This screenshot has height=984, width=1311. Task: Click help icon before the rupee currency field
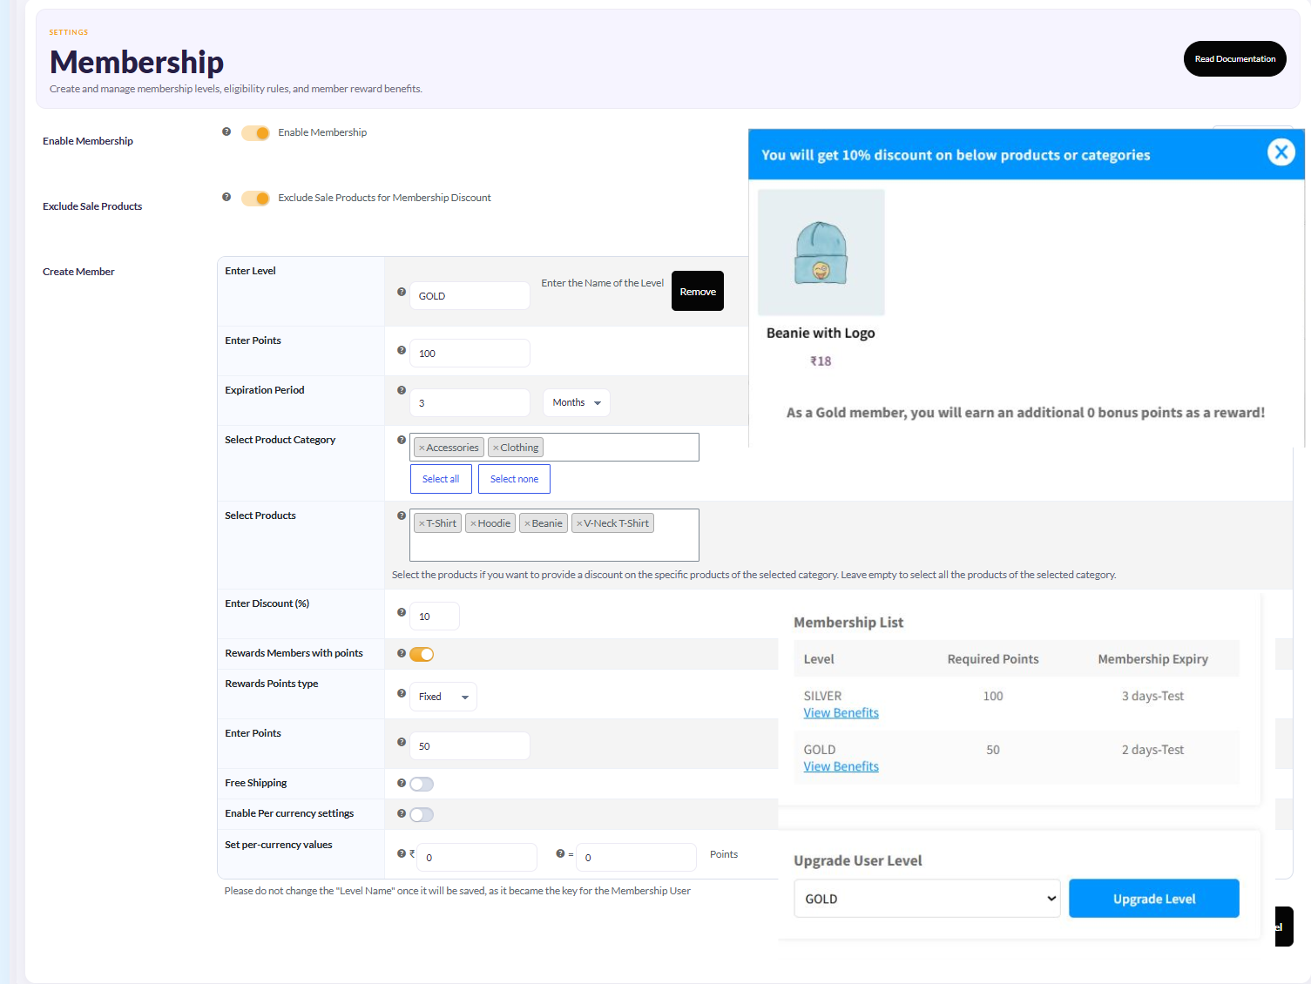(402, 853)
